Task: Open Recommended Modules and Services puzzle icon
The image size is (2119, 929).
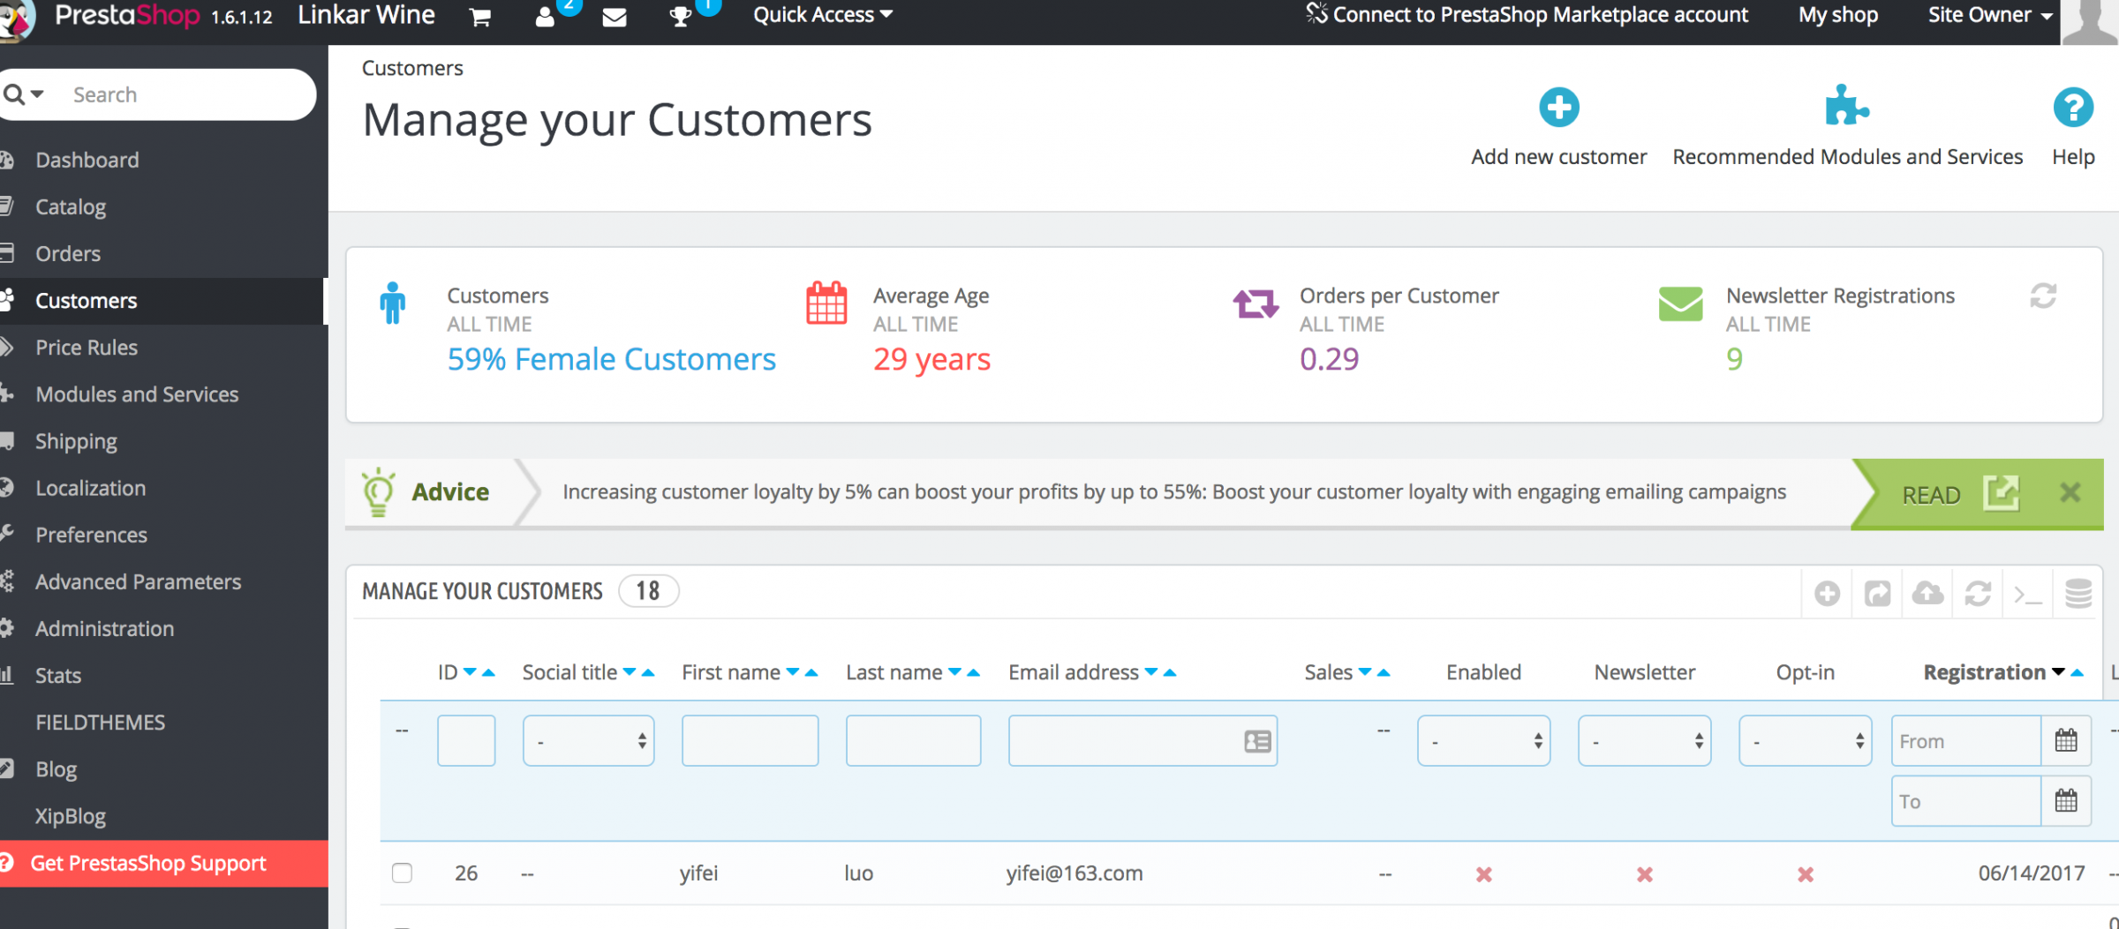Action: click(1846, 109)
